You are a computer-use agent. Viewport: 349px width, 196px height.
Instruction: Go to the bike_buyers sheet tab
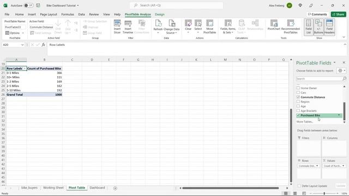[x=29, y=188]
